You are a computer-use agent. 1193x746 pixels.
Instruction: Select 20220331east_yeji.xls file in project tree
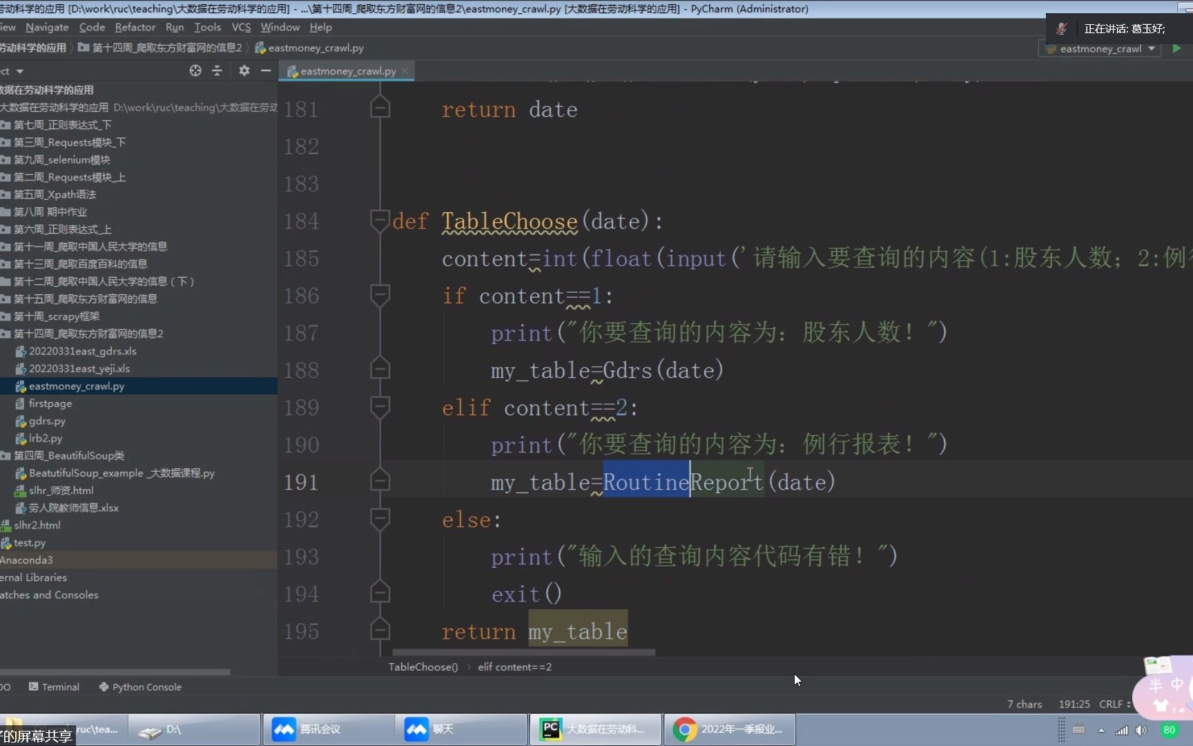(x=79, y=368)
